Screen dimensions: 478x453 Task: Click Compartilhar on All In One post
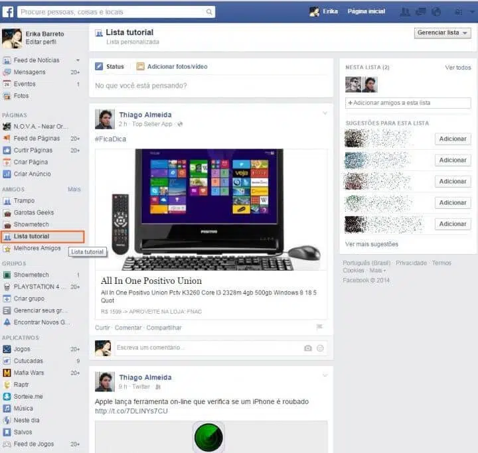pyautogui.click(x=164, y=328)
